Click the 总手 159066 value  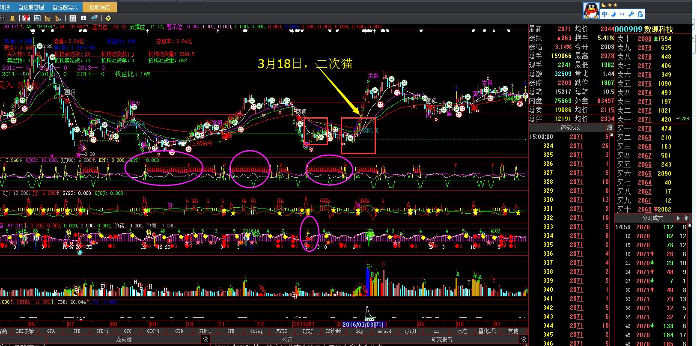tap(561, 56)
